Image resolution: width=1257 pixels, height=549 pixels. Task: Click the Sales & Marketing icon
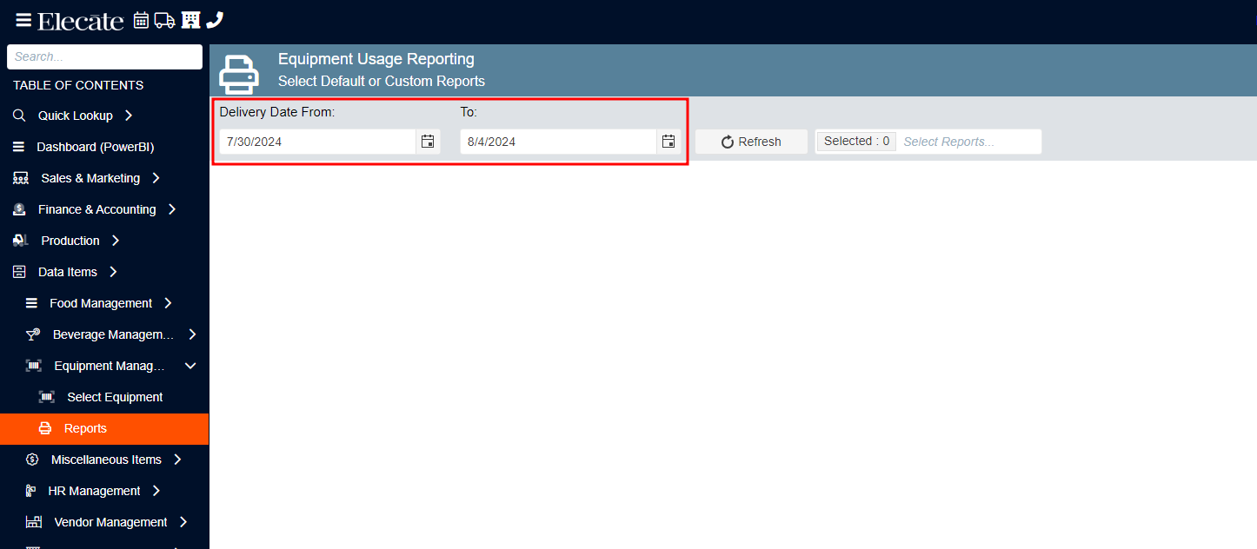point(21,178)
